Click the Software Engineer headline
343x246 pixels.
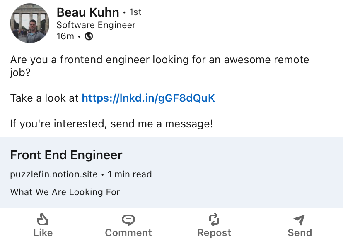click(96, 25)
